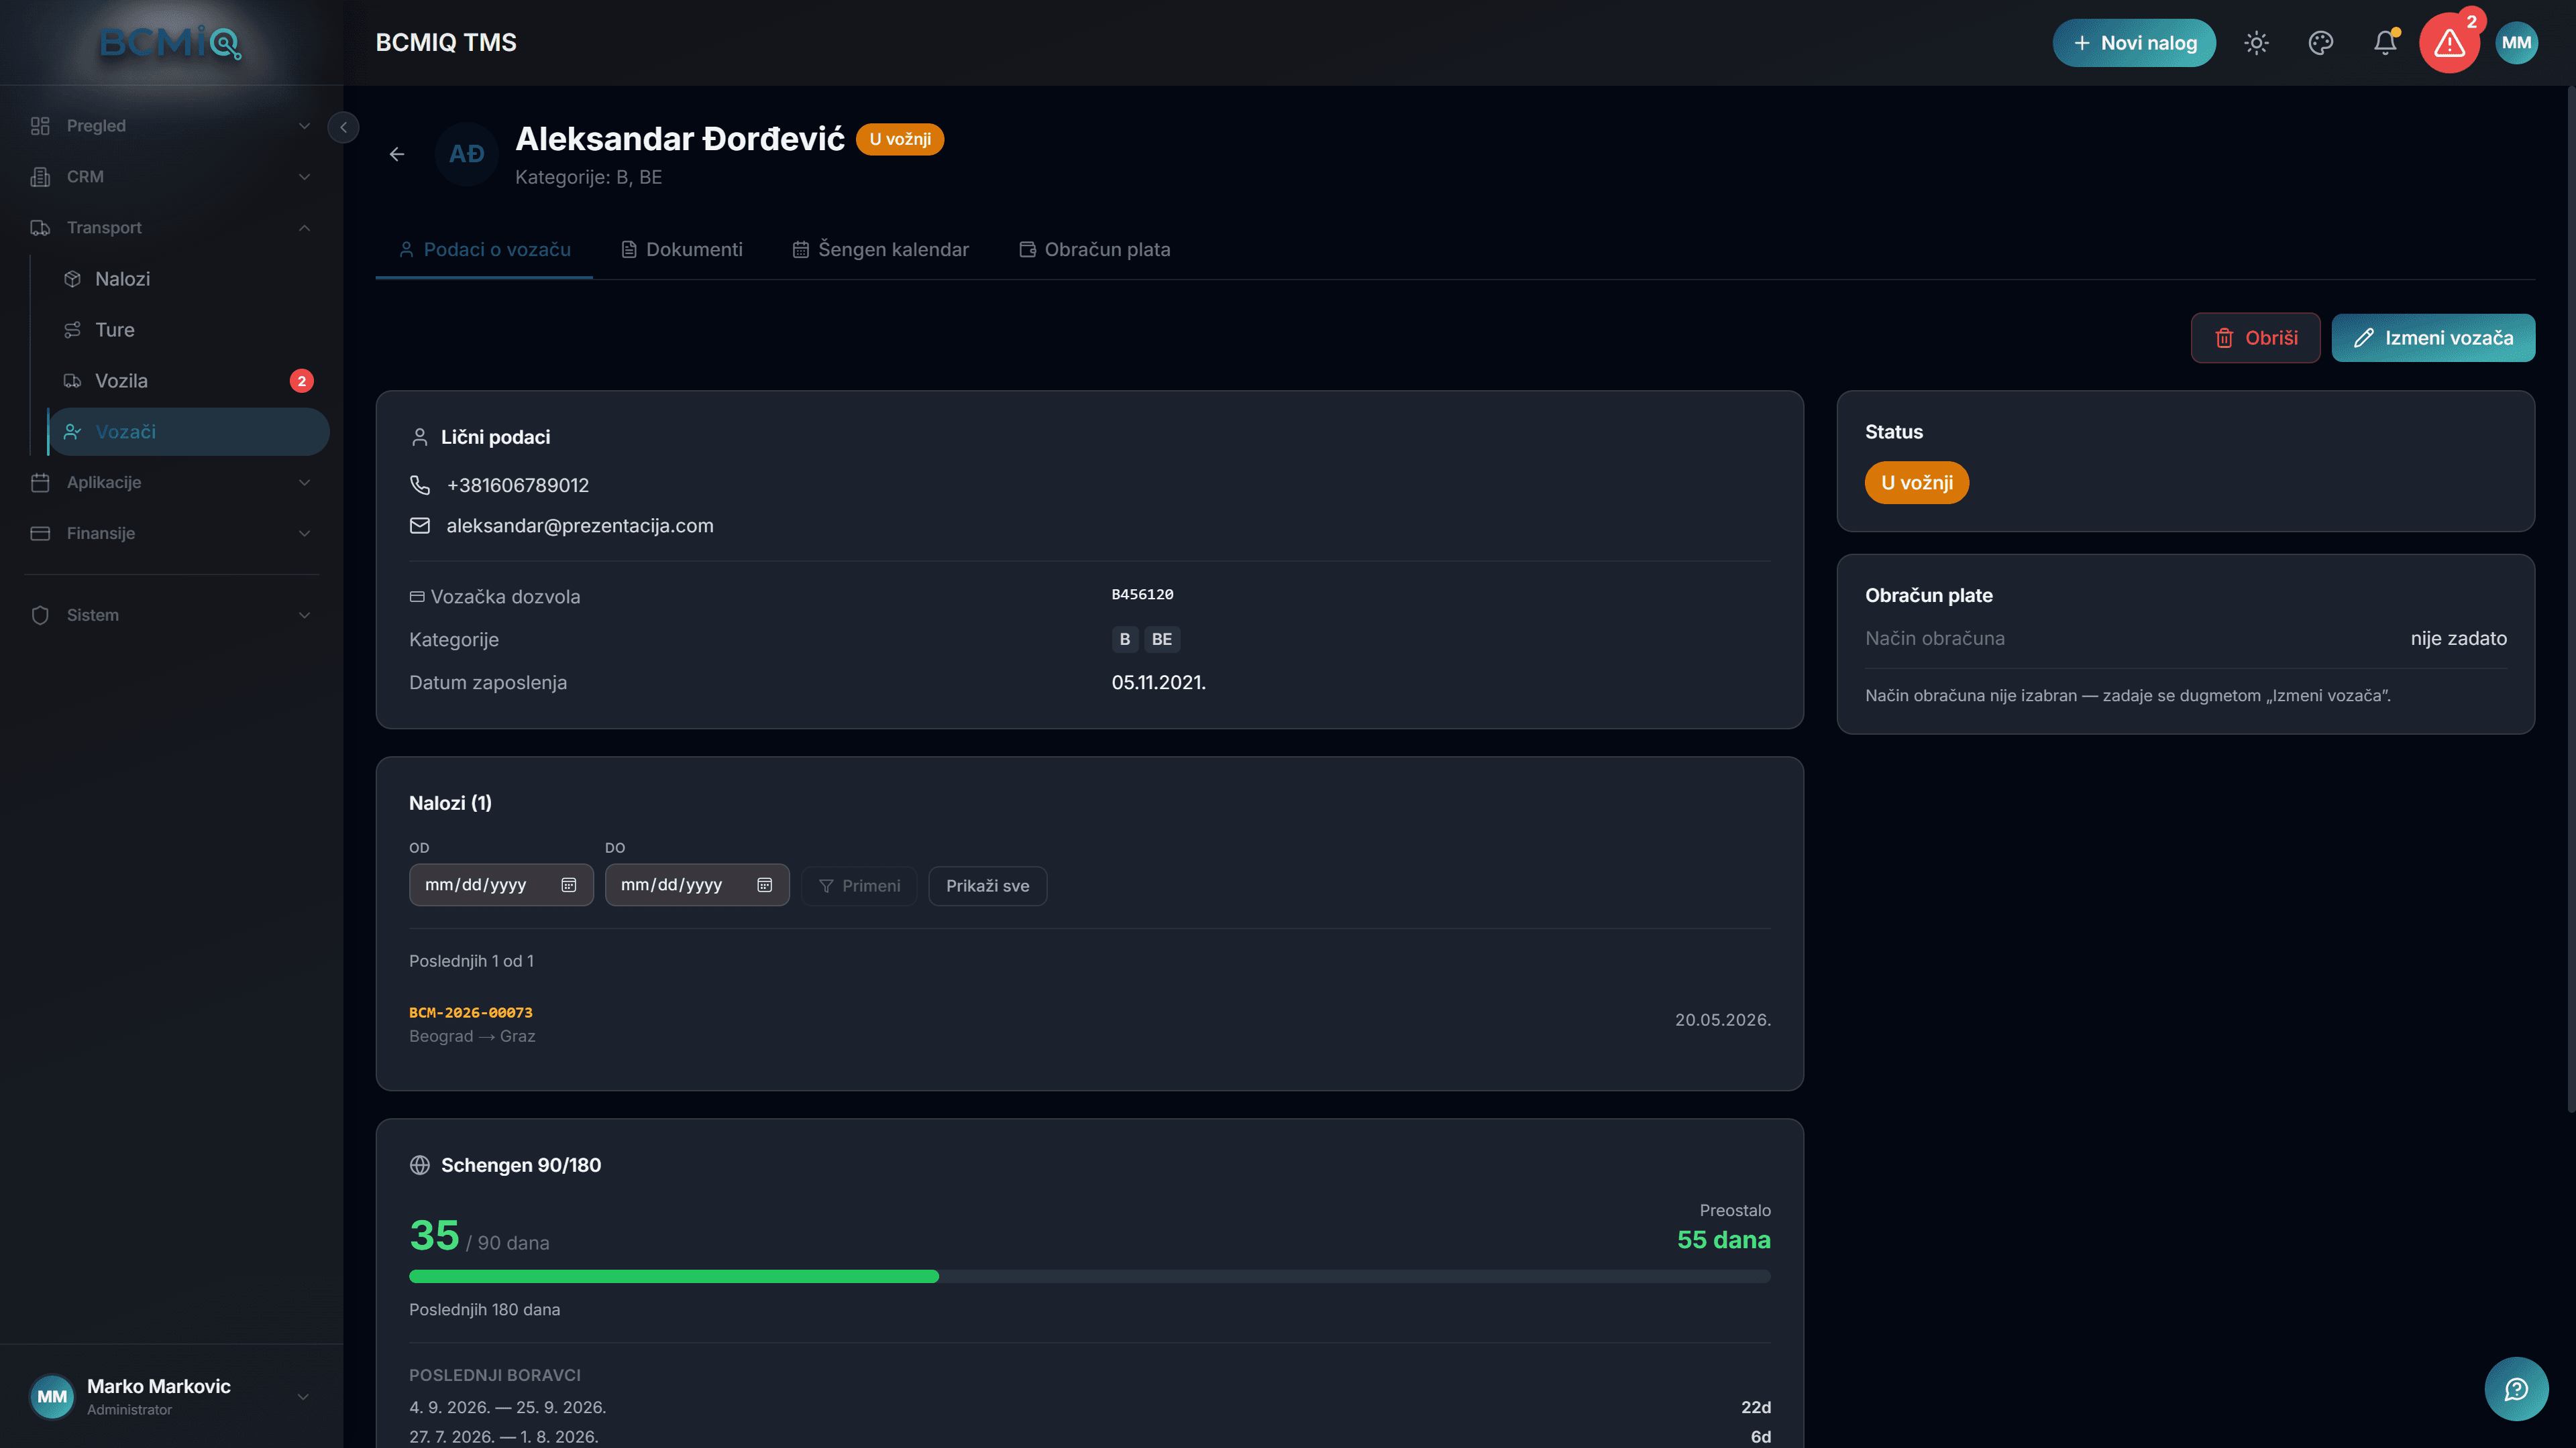
Task: Toggle light/dark theme sun icon
Action: [x=2256, y=43]
